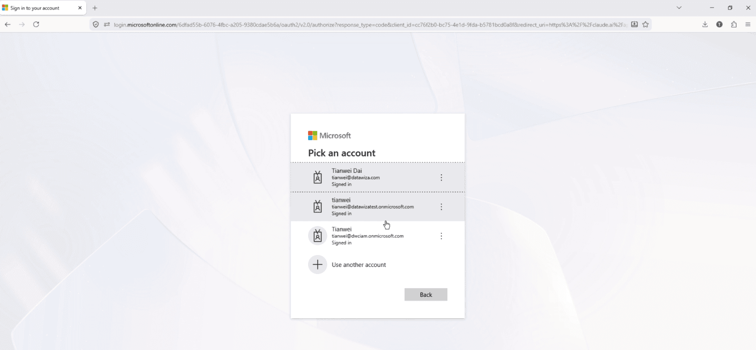
Task: Select the 'Sign in to your account' tab
Action: [x=43, y=8]
